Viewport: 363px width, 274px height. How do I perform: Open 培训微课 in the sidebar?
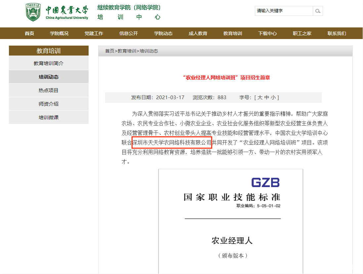click(49, 117)
